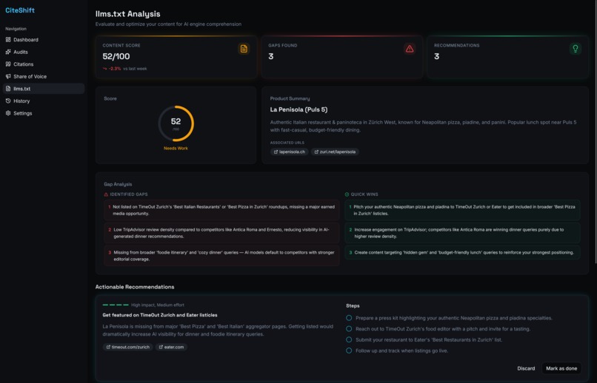
Task: Click the 52/100 content score value
Action: (116, 57)
